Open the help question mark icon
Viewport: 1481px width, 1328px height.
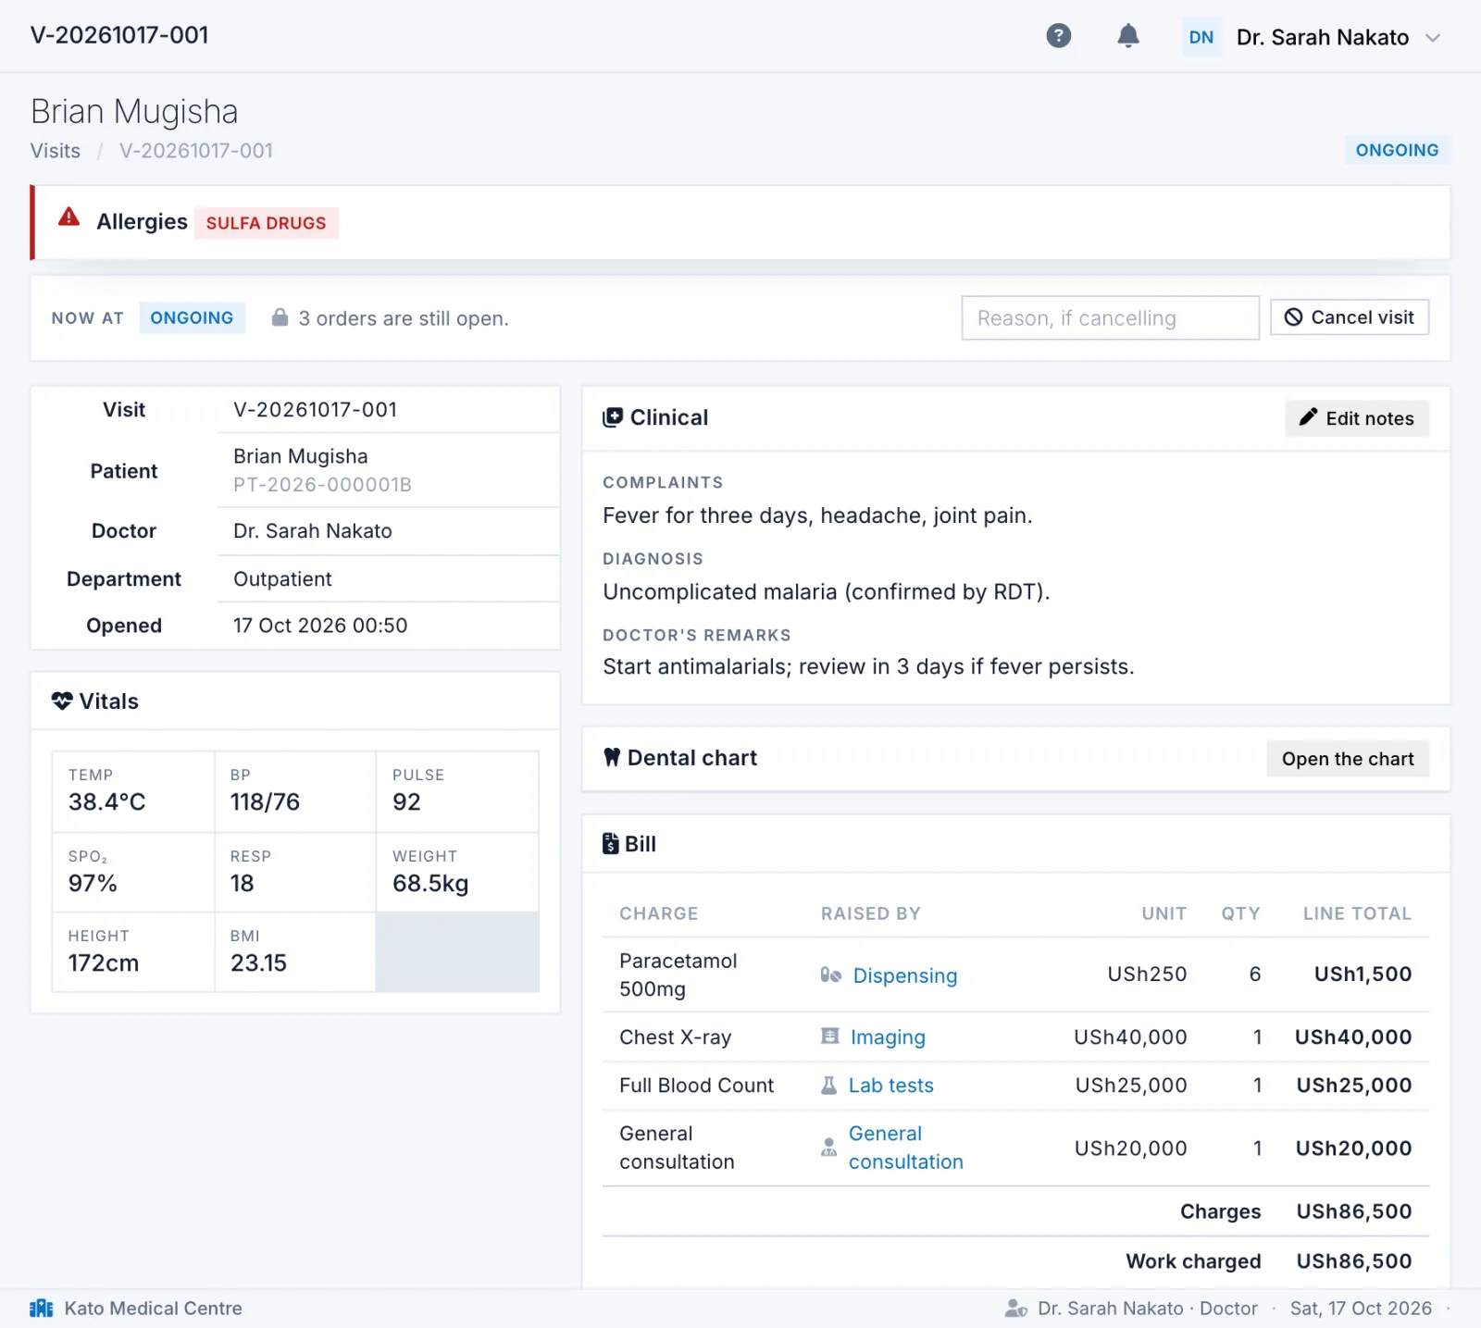(x=1058, y=36)
